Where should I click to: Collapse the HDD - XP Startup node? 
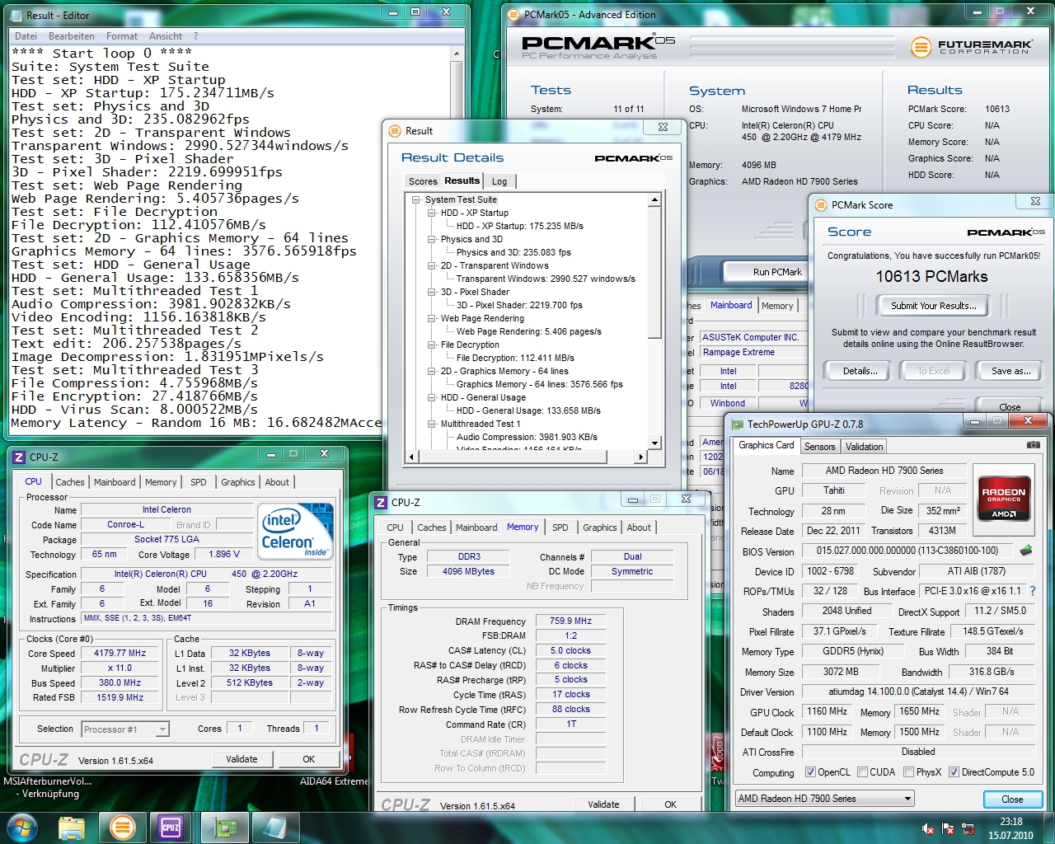(x=431, y=213)
